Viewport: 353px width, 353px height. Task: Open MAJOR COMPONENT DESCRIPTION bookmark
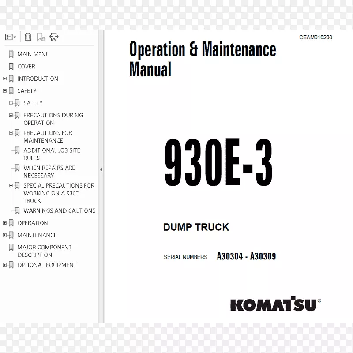[x=45, y=251]
